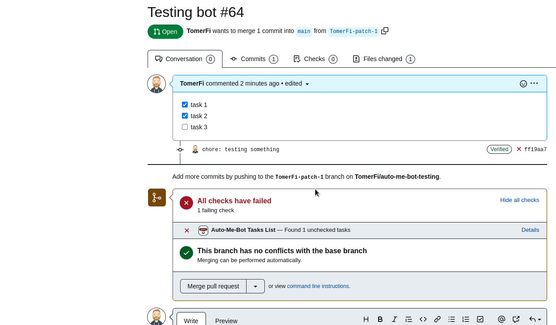Click the green Open status badge
Screen dimensions: 556x325
[x=165, y=32]
